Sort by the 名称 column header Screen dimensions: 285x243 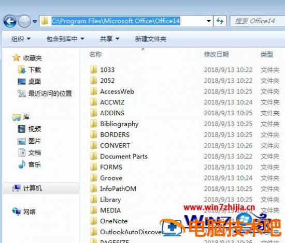point(95,54)
